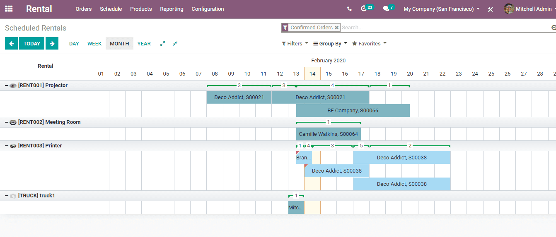
Task: Collapse all rows arrows icon
Action: click(175, 43)
